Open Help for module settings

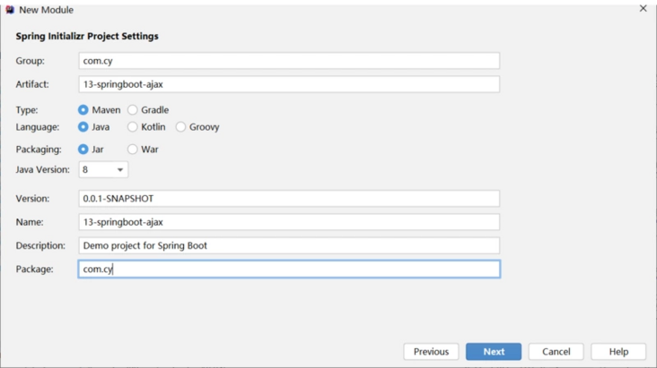(x=618, y=352)
